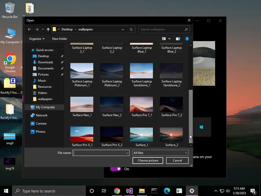Open the view options dropdown arrow
The height and width of the screenshot is (196, 261).
coord(169,39)
